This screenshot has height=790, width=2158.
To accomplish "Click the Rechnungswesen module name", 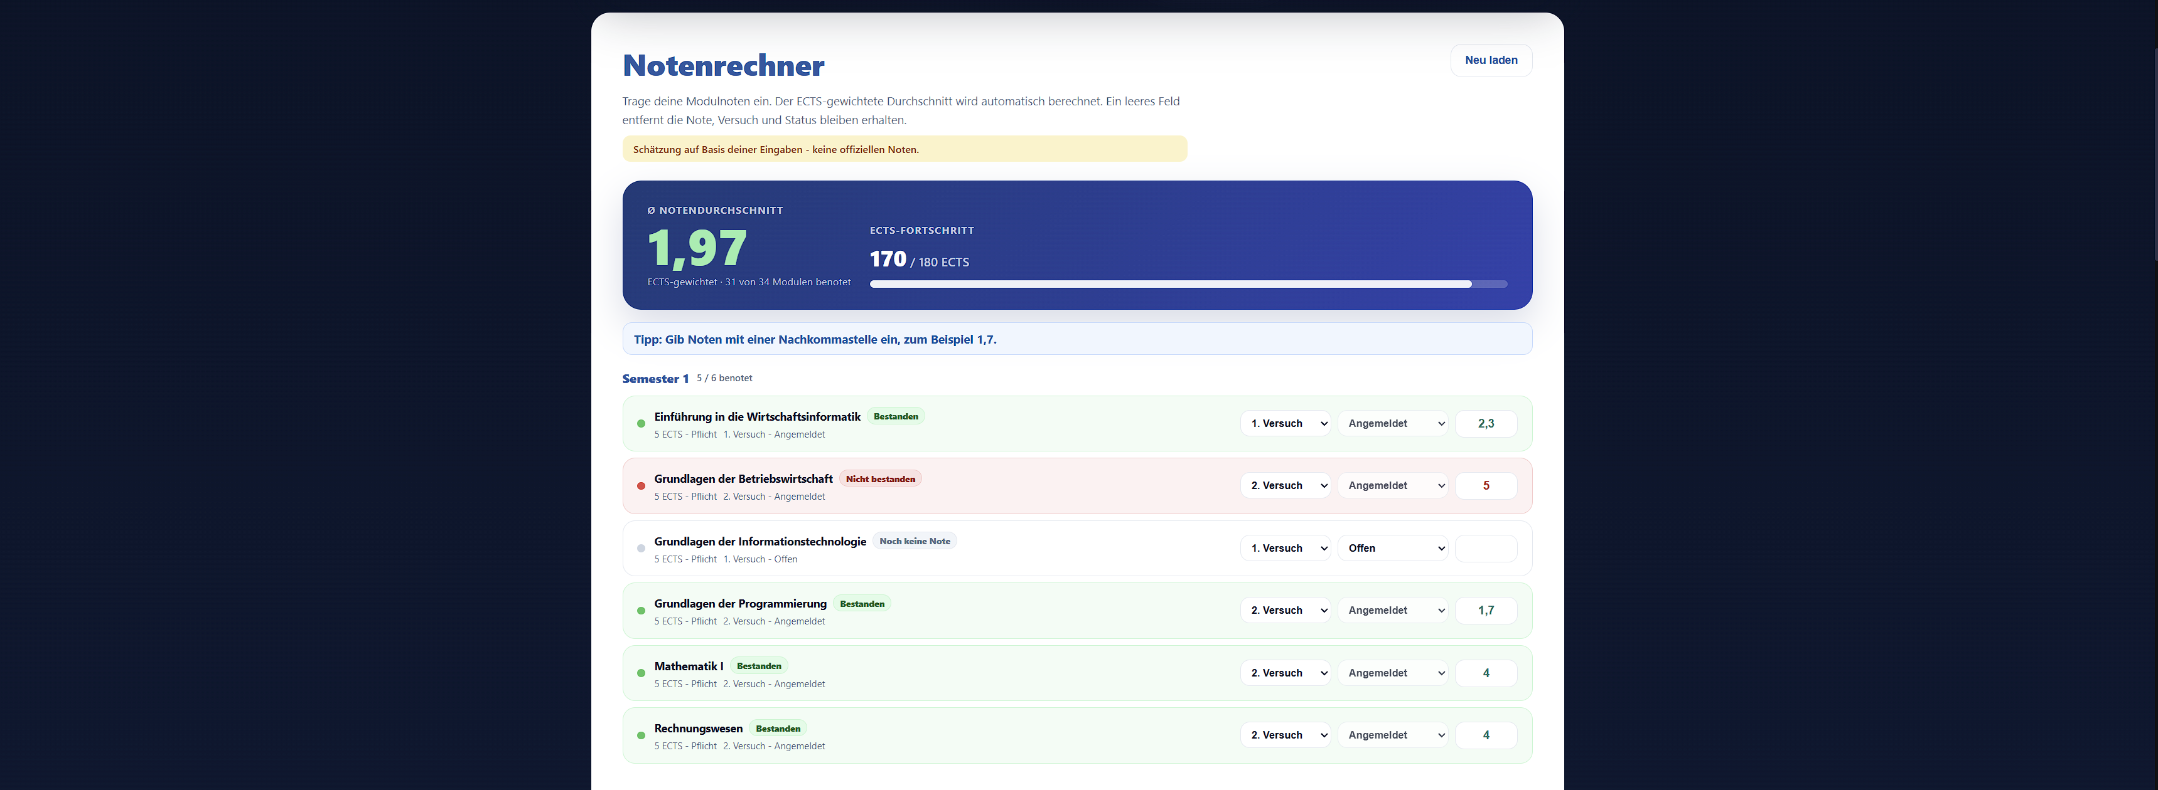I will [x=699, y=729].
